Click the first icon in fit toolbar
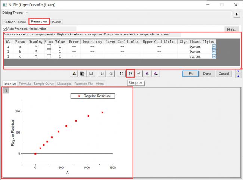243x180 pixels. coord(74,74)
